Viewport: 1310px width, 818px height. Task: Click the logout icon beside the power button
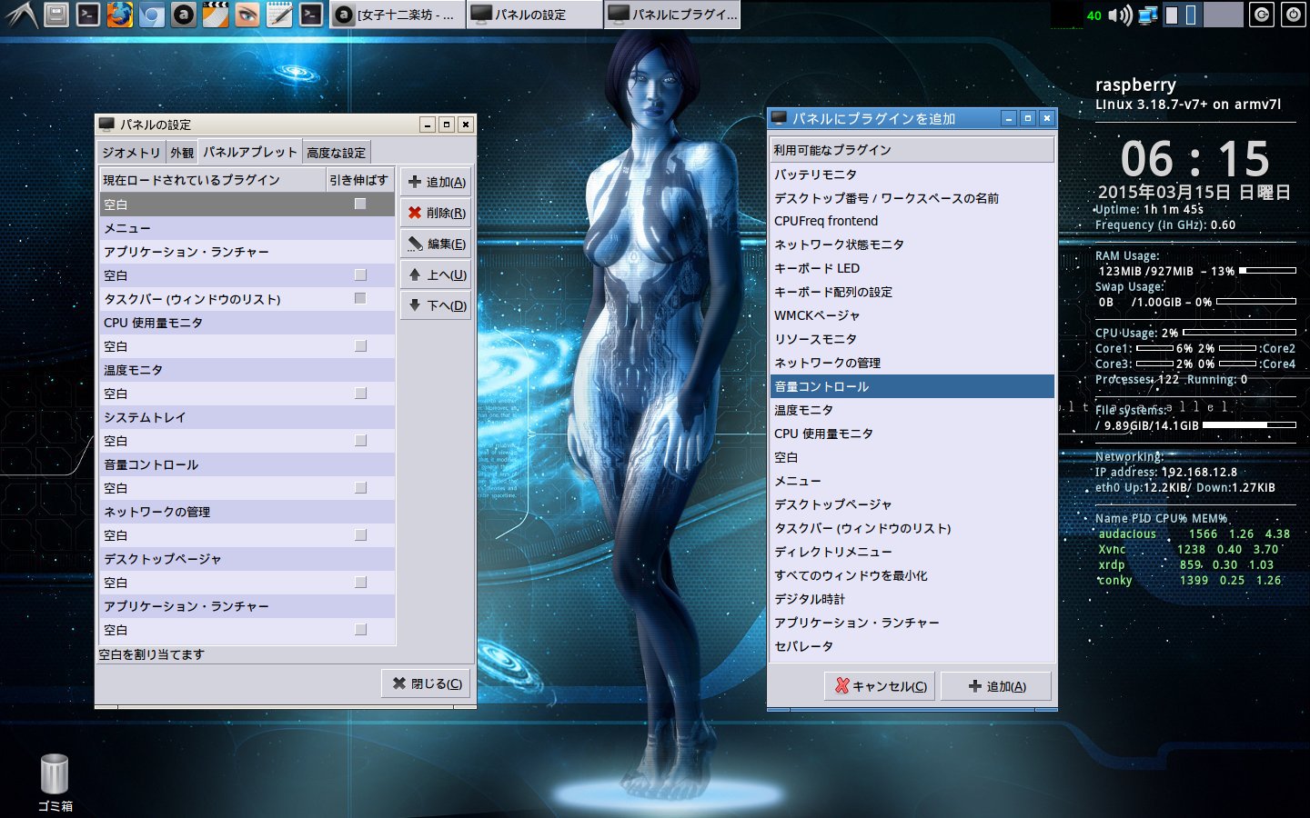coord(1261,15)
